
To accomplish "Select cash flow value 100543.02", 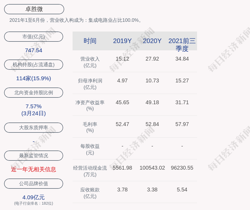I will (152, 168).
